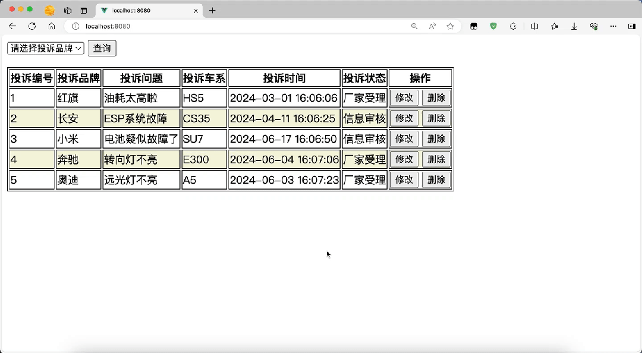Close the localhost:8080 tab
This screenshot has width=642, height=353.
196,11
